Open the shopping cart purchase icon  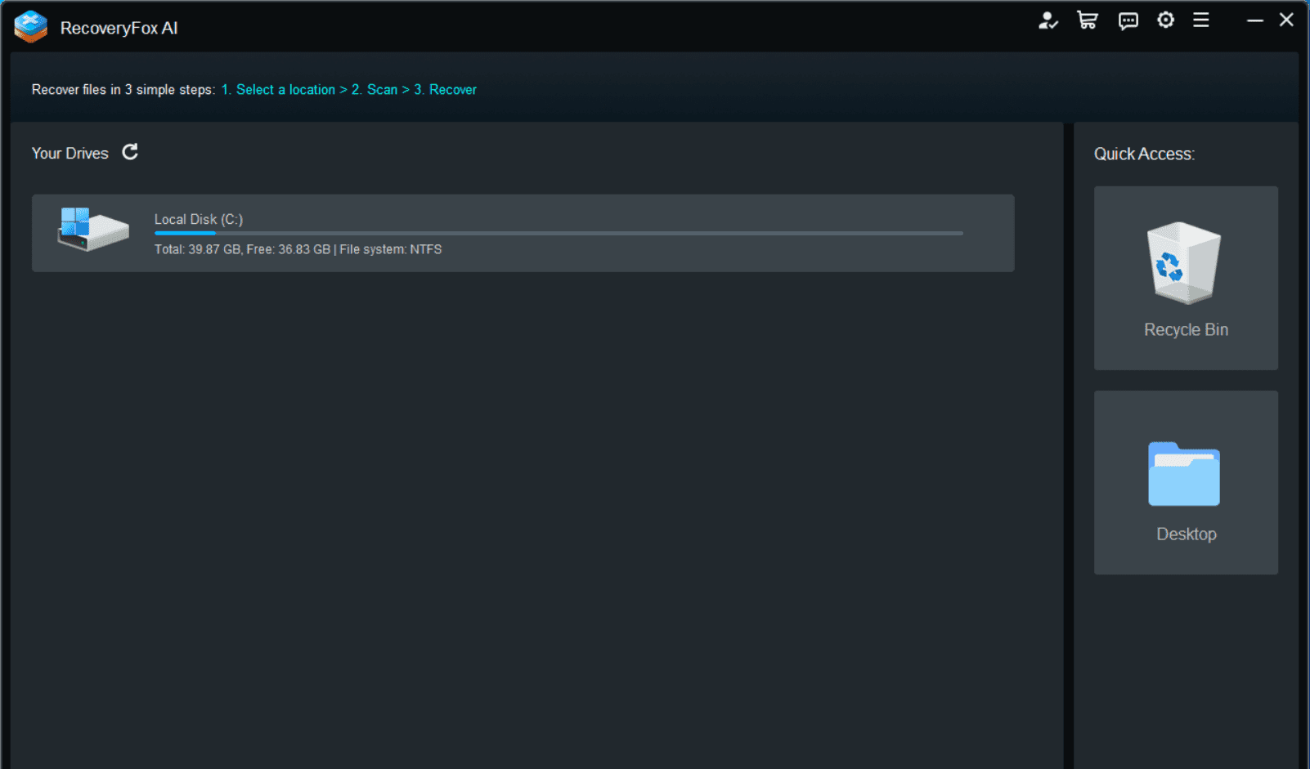pyautogui.click(x=1088, y=20)
